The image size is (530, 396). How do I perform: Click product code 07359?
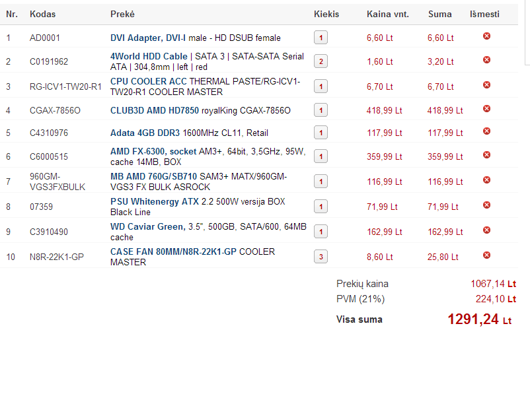pos(41,207)
